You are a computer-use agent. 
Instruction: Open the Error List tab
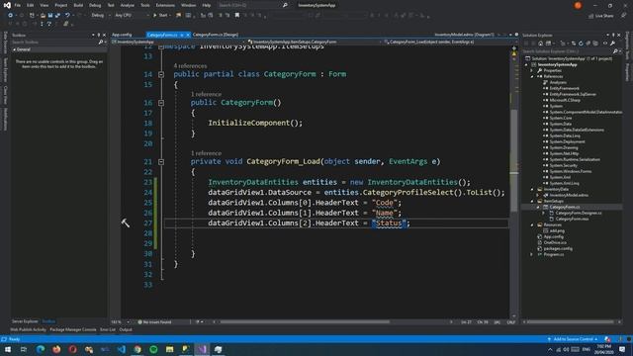coord(108,329)
